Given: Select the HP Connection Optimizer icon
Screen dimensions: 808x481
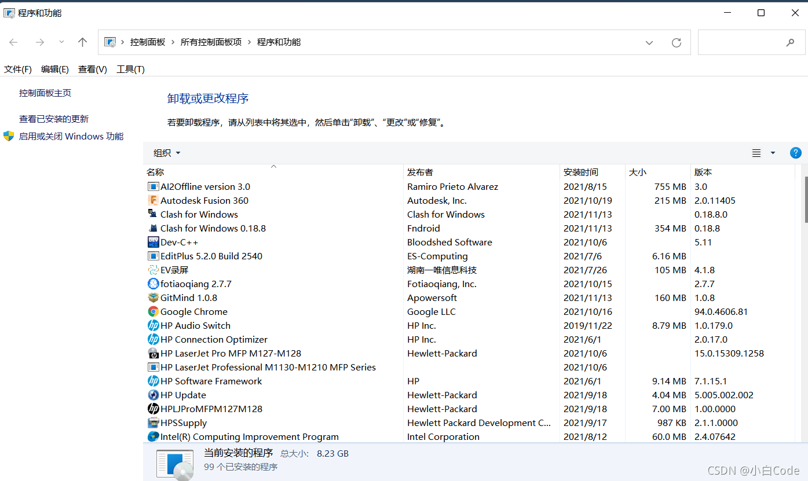Looking at the screenshot, I should click(153, 339).
